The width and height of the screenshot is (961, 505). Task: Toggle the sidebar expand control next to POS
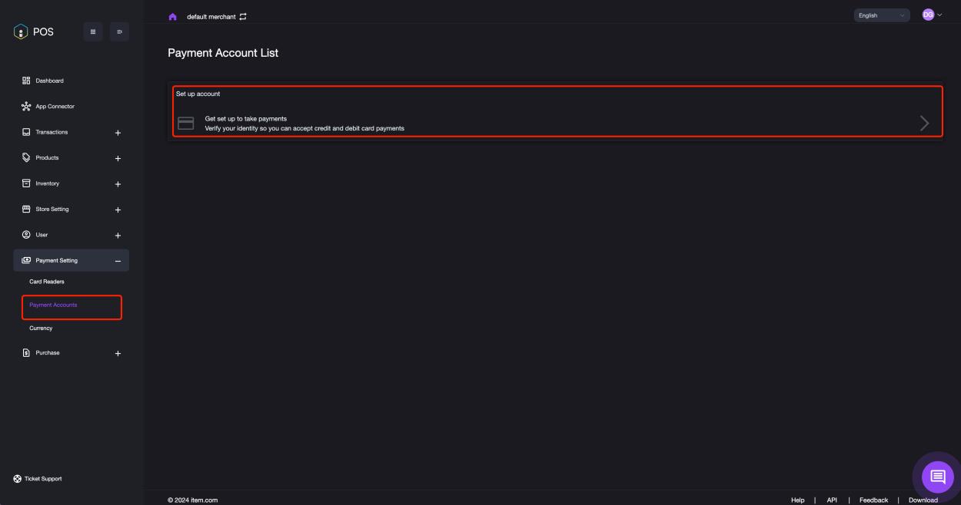pos(119,31)
